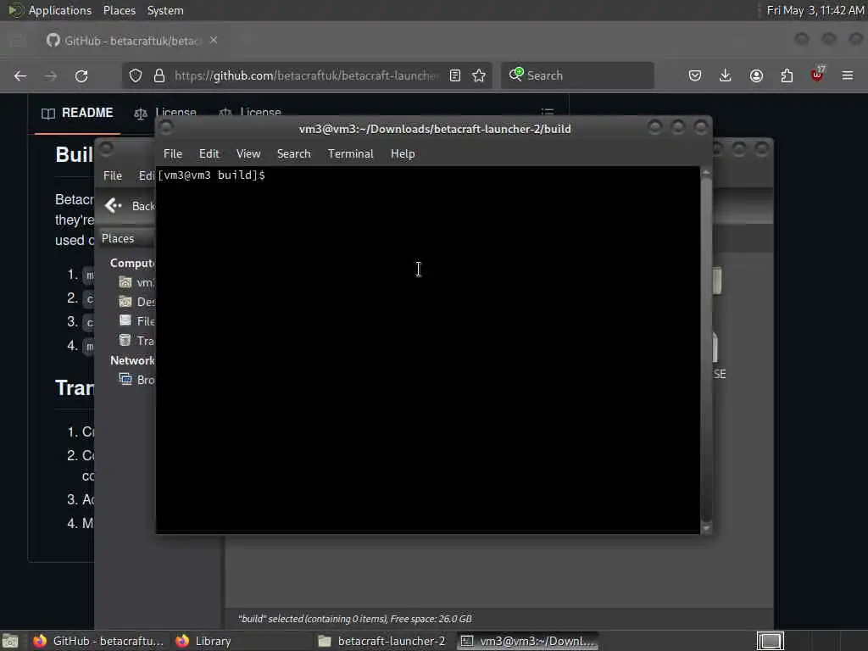Reload the GitHub page in Firefox
The height and width of the screenshot is (651, 868).
[x=81, y=75]
